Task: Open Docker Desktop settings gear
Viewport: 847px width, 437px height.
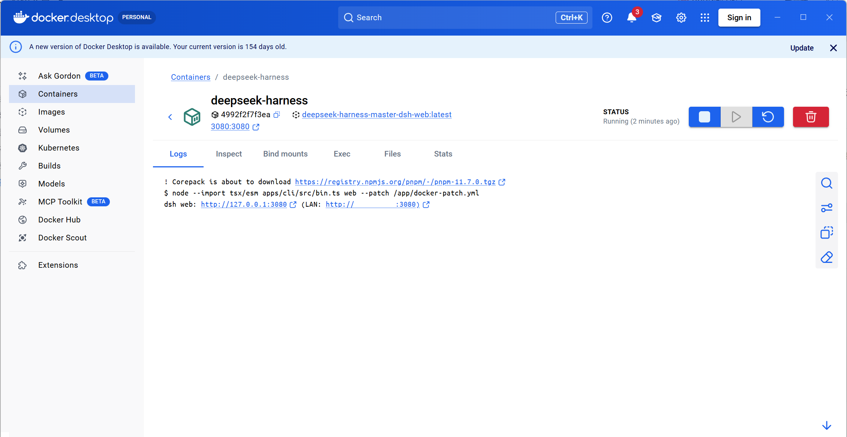Action: 681,18
